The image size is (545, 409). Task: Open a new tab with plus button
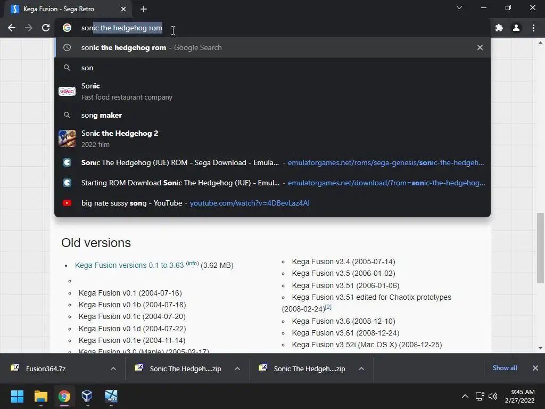144,9
